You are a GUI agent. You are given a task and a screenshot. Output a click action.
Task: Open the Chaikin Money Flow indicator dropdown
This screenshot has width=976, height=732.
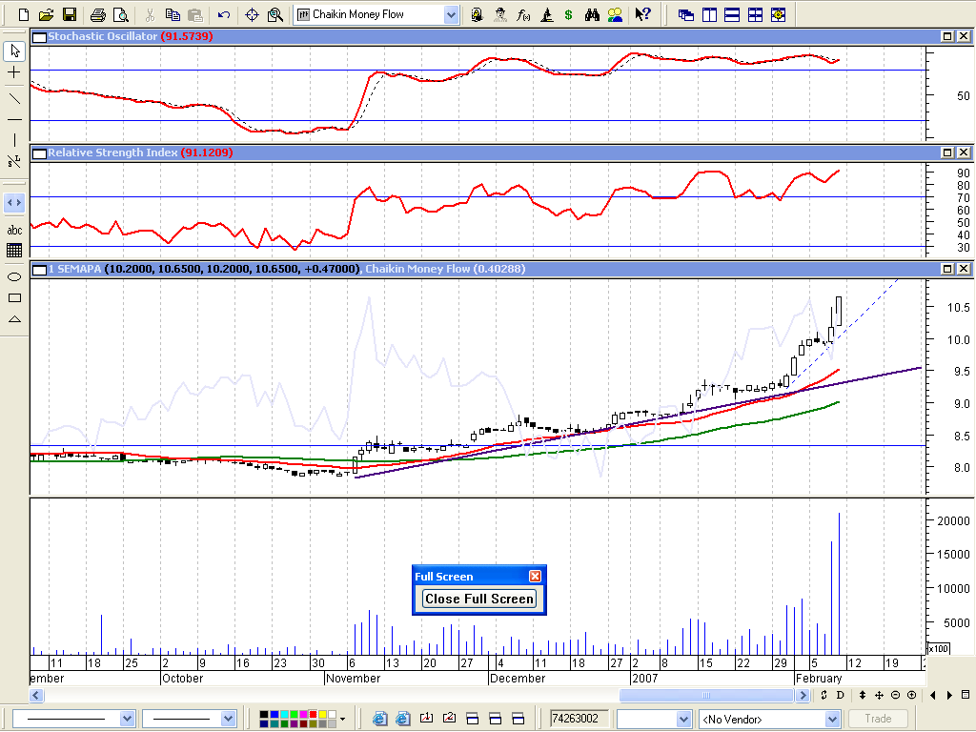click(x=451, y=15)
